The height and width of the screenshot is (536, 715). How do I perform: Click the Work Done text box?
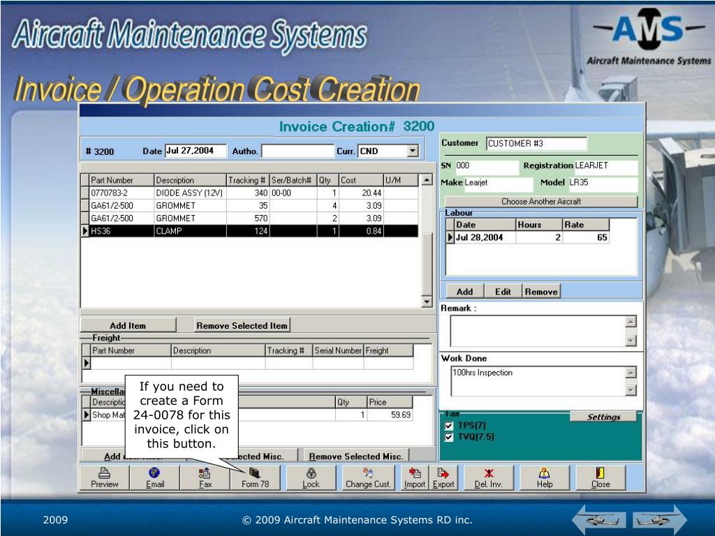(538, 381)
